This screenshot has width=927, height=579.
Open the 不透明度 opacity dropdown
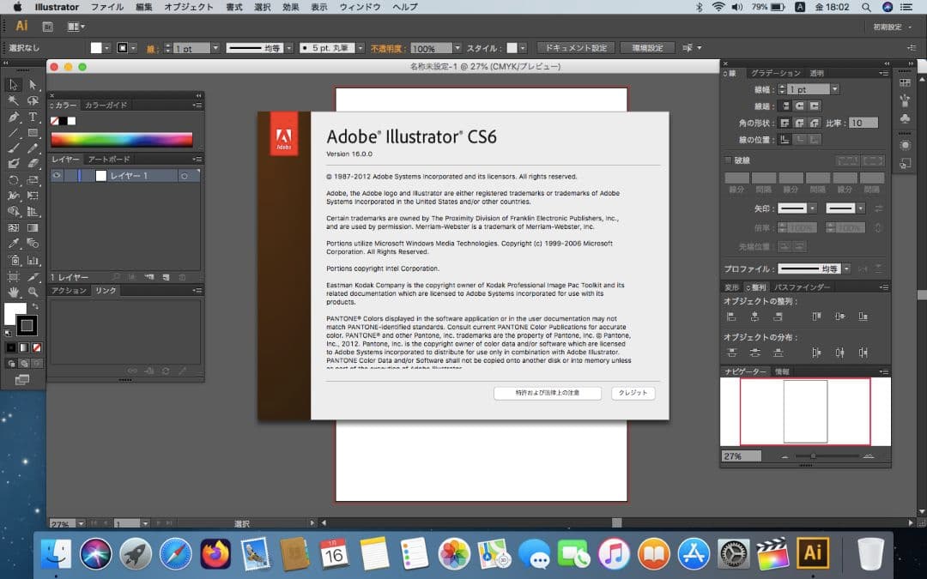(x=457, y=48)
